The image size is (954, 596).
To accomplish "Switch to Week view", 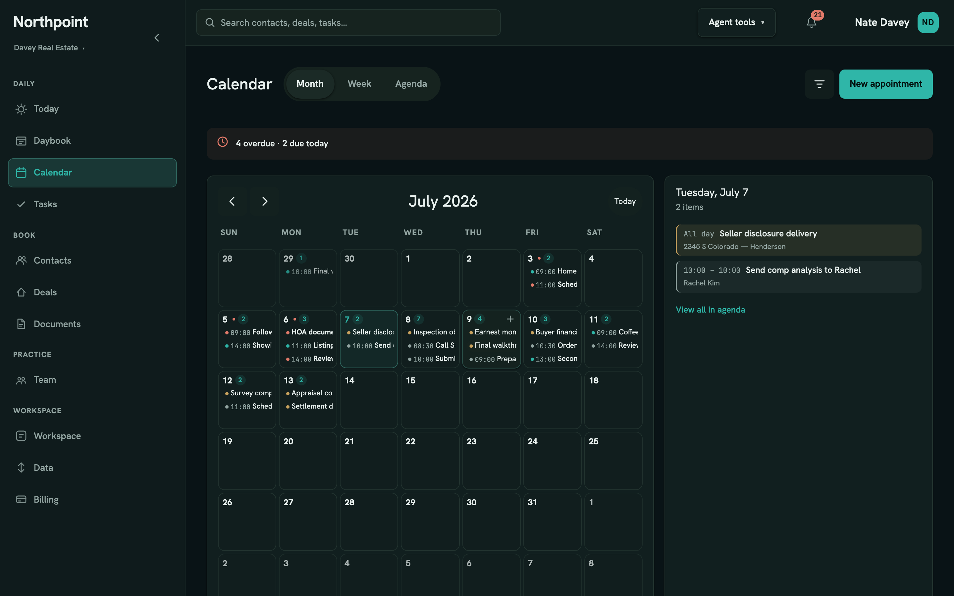I will pos(359,84).
